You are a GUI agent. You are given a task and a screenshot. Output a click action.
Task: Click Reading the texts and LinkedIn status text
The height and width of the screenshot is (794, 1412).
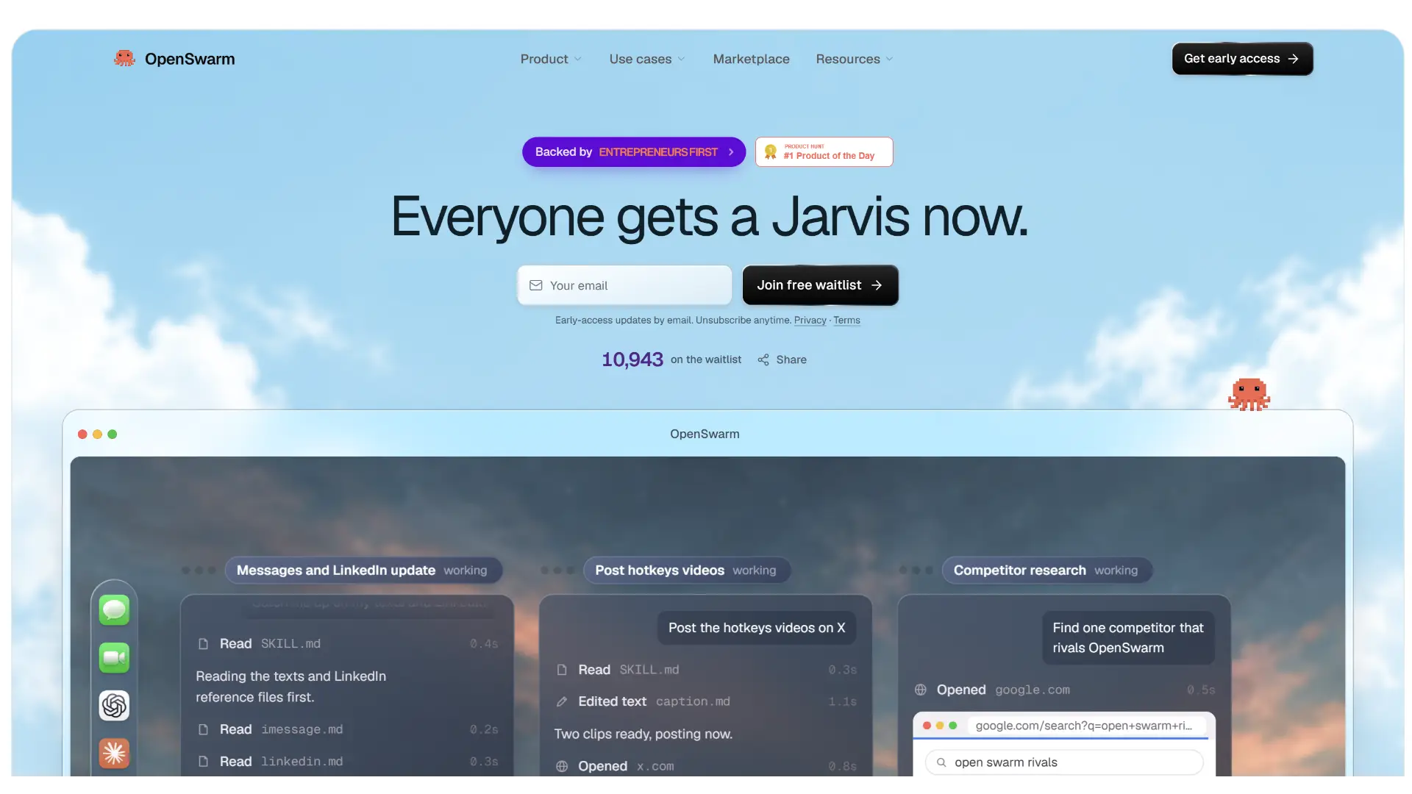point(290,687)
